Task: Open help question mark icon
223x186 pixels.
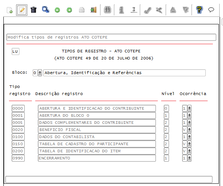Action: pos(199,10)
